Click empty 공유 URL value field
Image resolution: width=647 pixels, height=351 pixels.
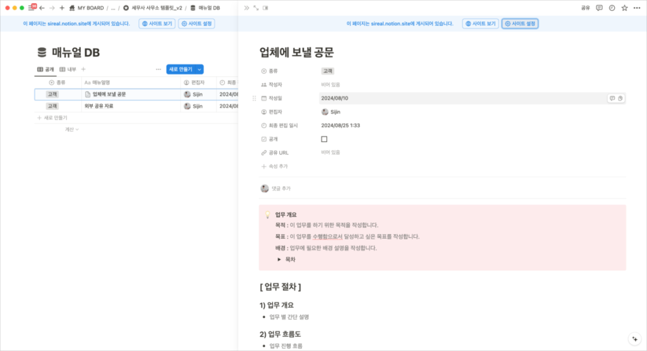(x=473, y=153)
